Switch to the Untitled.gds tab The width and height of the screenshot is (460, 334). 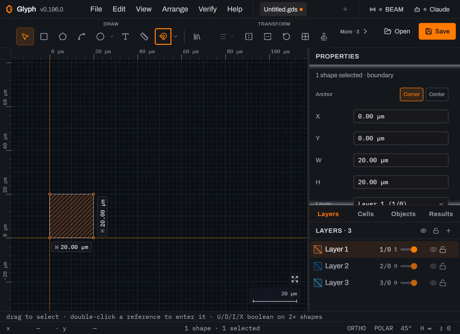283,9
